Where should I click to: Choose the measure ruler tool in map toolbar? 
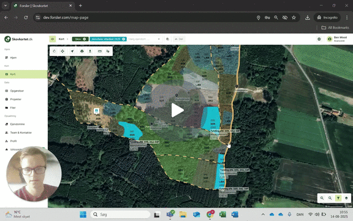pos(100,51)
